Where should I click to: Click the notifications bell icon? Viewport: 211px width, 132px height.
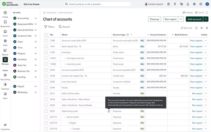click(x=188, y=4)
